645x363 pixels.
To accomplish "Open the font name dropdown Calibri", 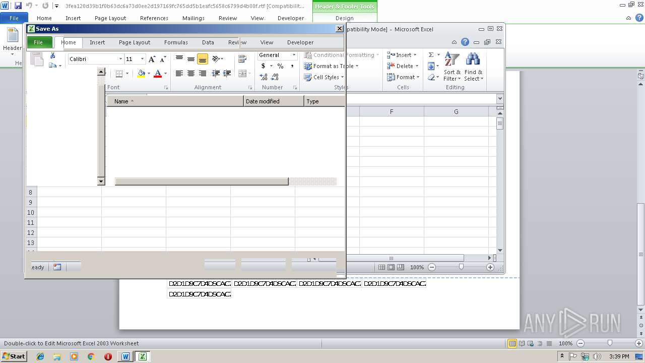I will (x=120, y=59).
